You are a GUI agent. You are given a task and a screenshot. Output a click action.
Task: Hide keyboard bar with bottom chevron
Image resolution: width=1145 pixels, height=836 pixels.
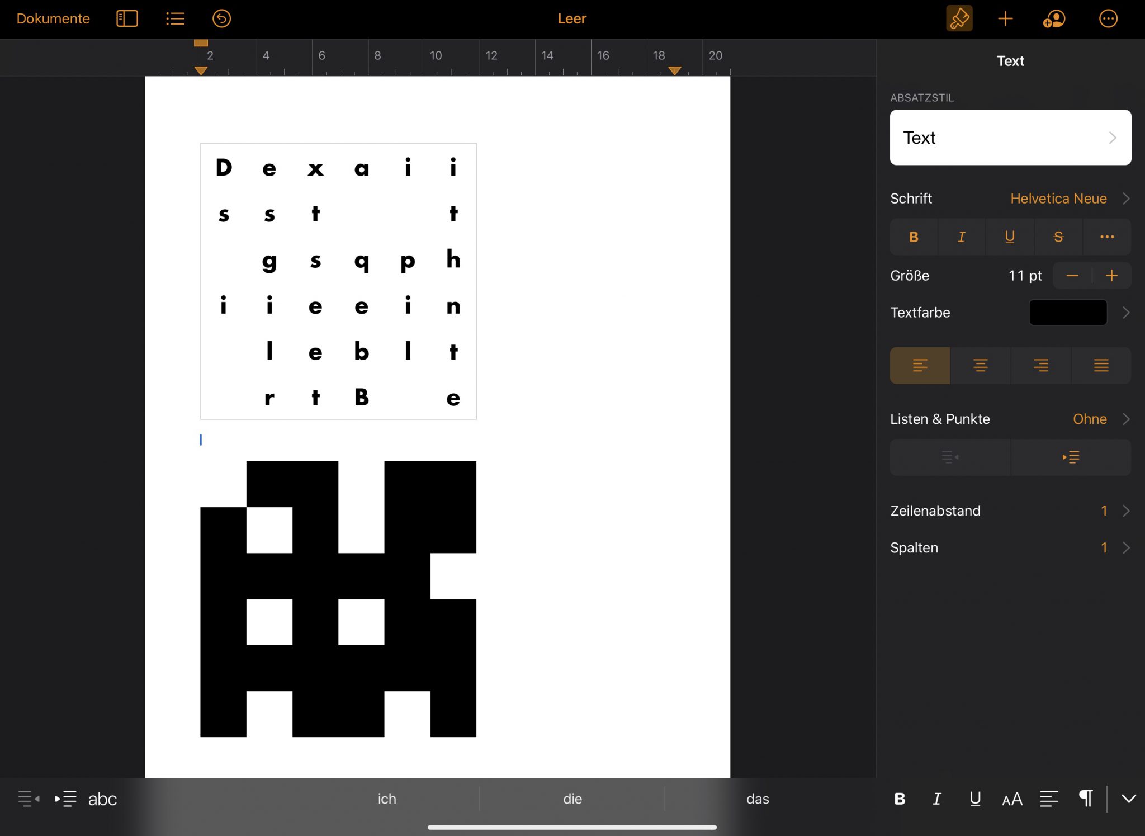[x=1128, y=799]
